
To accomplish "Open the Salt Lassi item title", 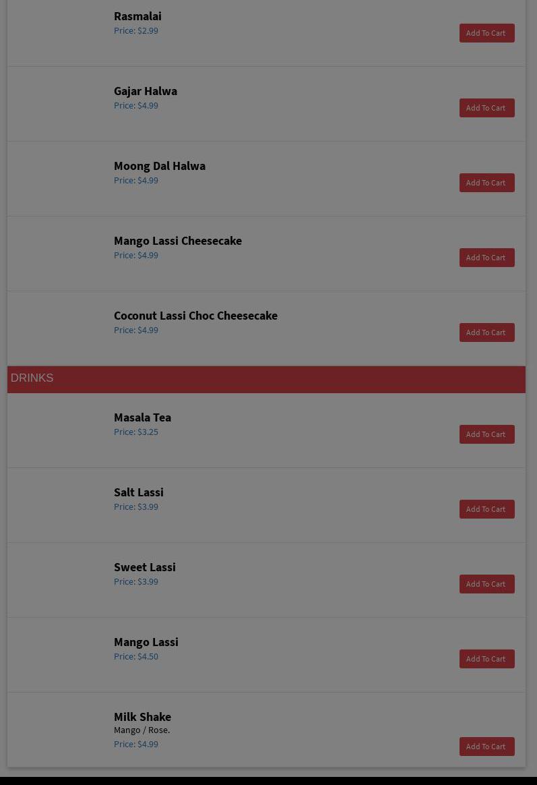I will pos(139,492).
